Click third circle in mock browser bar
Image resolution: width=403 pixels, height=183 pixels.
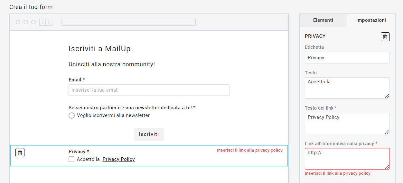[33, 22]
